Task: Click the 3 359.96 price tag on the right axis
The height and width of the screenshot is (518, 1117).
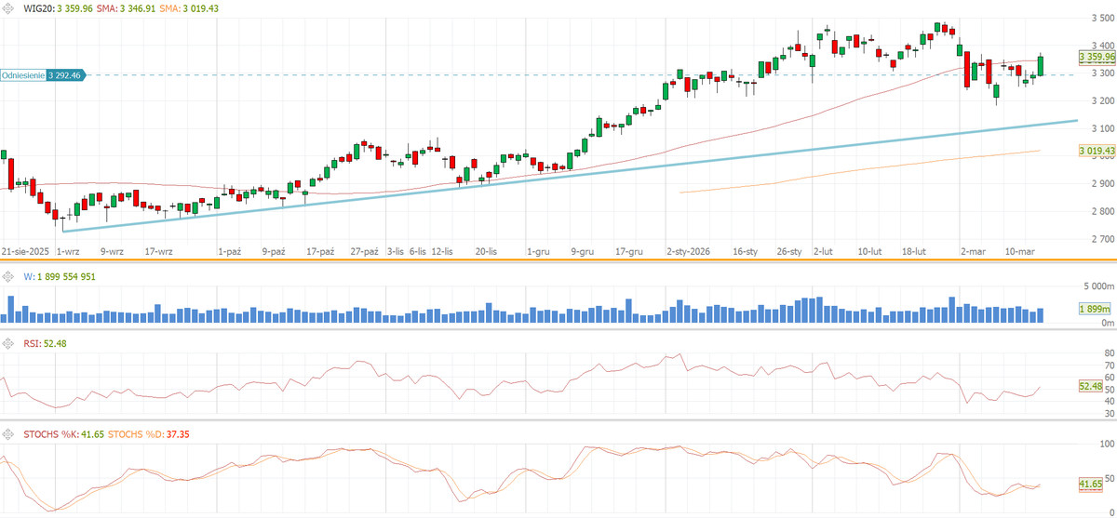Action: pyautogui.click(x=1097, y=57)
